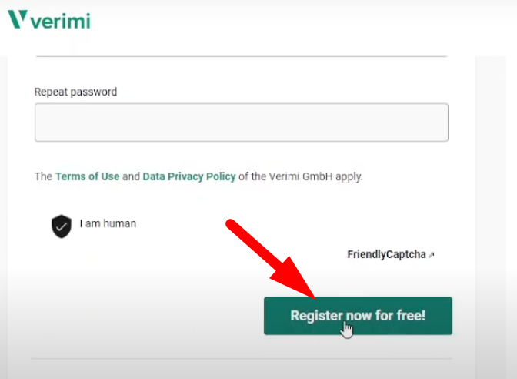
Task: Open the FriendlyCaptcha link
Action: pyautogui.click(x=386, y=255)
